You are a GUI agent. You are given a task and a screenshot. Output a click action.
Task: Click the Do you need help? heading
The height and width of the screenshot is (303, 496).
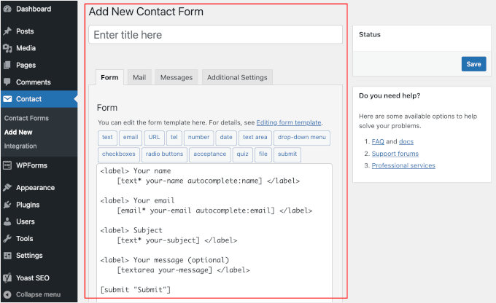point(390,95)
